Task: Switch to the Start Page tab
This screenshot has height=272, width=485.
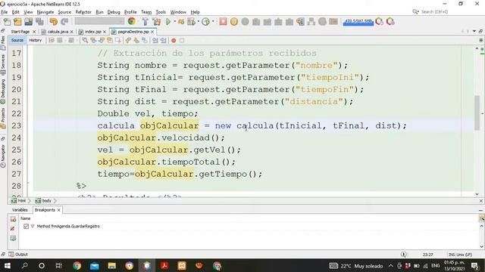Action: click(20, 32)
